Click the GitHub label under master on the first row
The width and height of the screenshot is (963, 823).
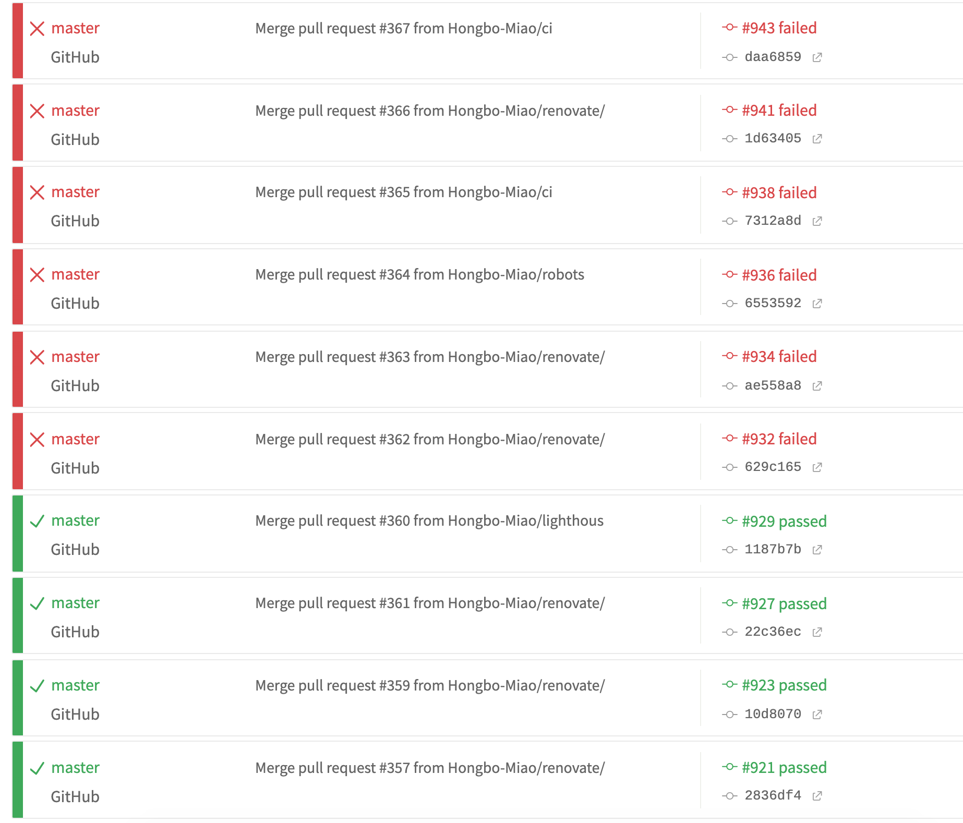[x=75, y=57]
